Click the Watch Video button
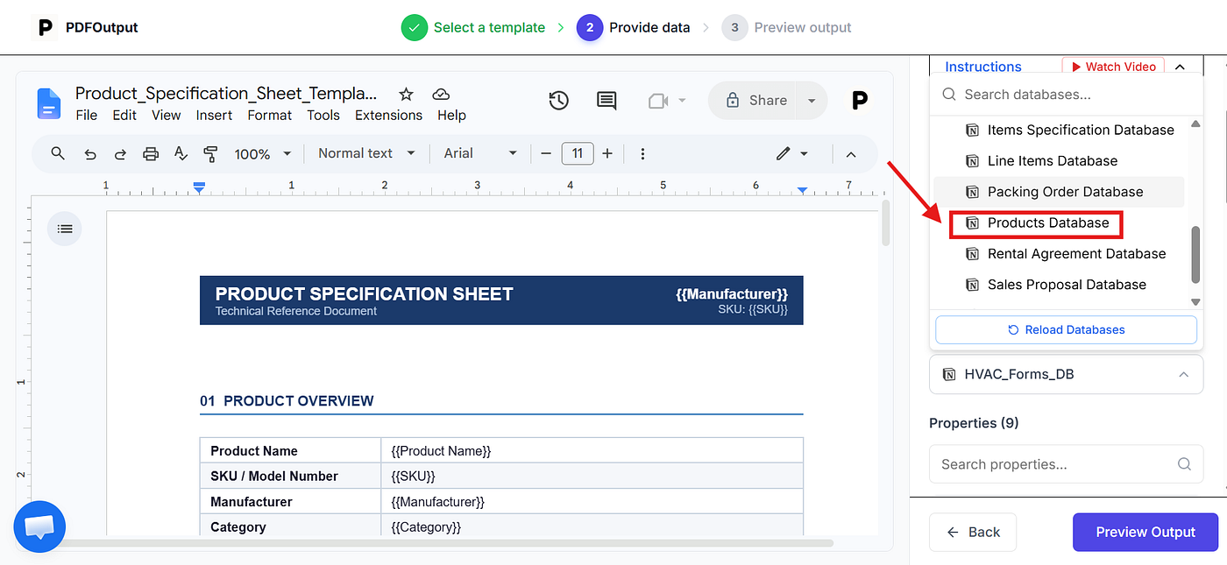Image resolution: width=1227 pixels, height=565 pixels. 1113,67
